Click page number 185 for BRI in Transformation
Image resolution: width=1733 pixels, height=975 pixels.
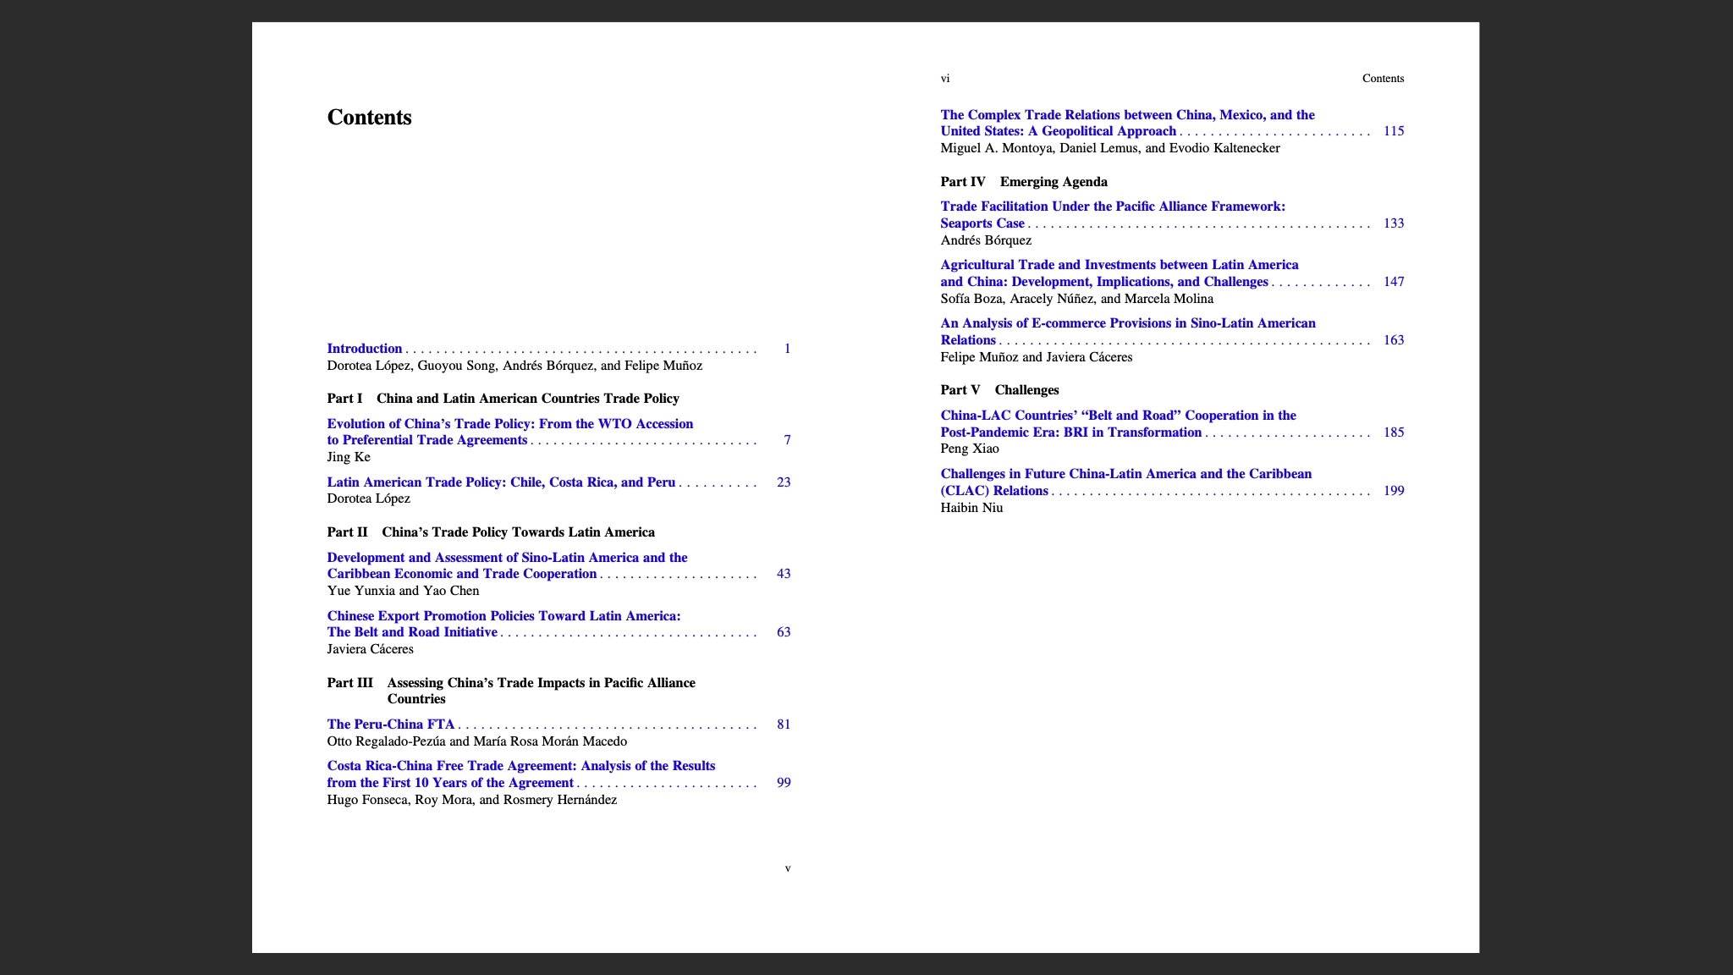[x=1392, y=432]
